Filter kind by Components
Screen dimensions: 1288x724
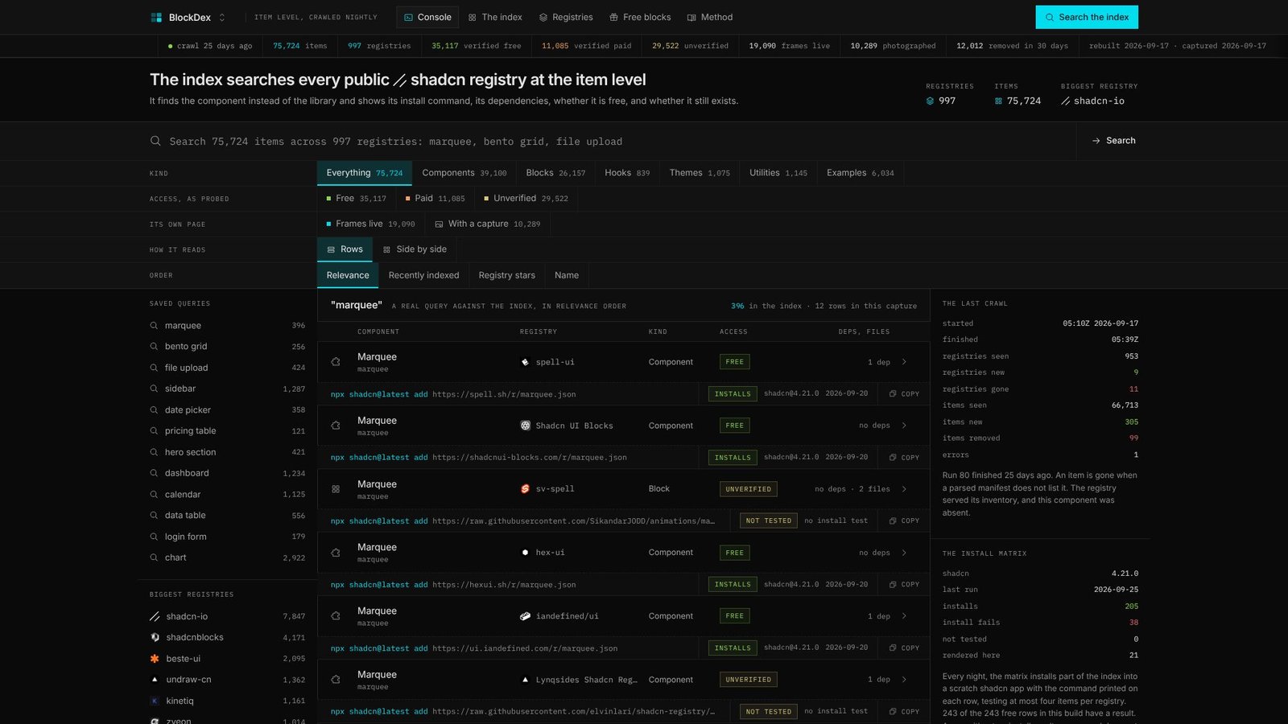pyautogui.click(x=464, y=173)
